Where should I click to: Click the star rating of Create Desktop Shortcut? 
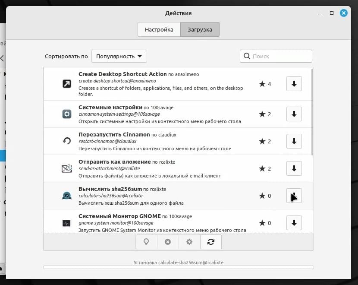point(265,84)
